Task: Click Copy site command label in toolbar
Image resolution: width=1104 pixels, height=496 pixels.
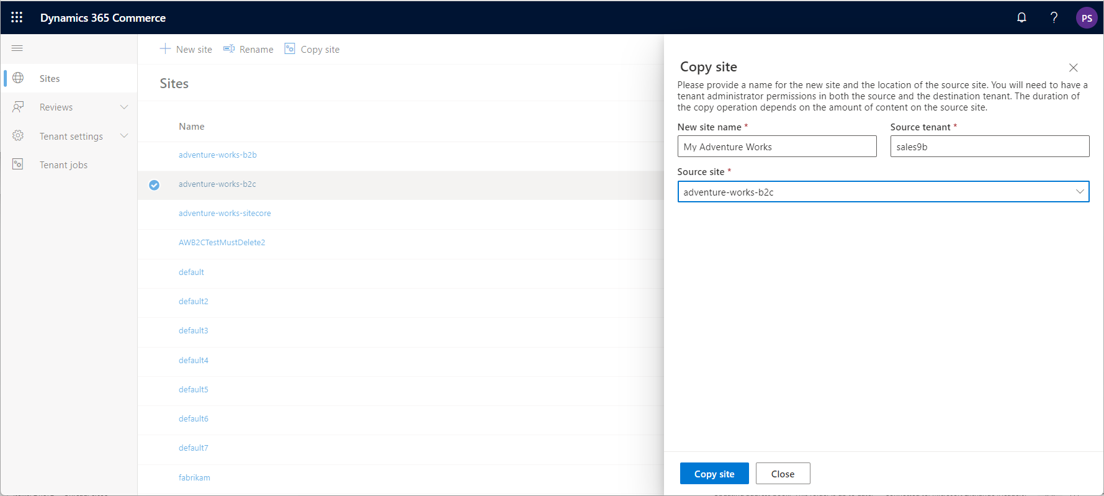Action: 320,50
